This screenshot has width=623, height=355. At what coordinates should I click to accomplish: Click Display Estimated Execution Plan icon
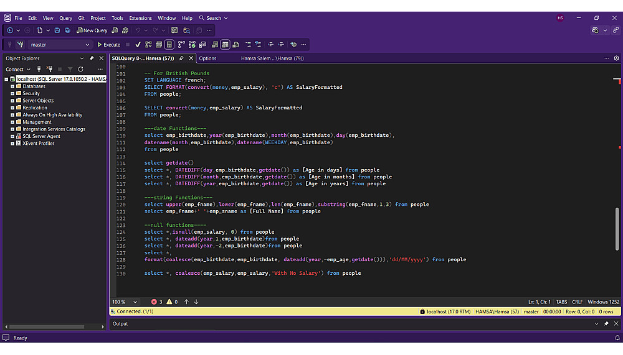[x=148, y=44]
